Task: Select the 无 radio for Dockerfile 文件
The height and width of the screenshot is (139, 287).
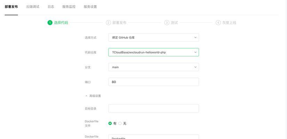Action: [120, 123]
